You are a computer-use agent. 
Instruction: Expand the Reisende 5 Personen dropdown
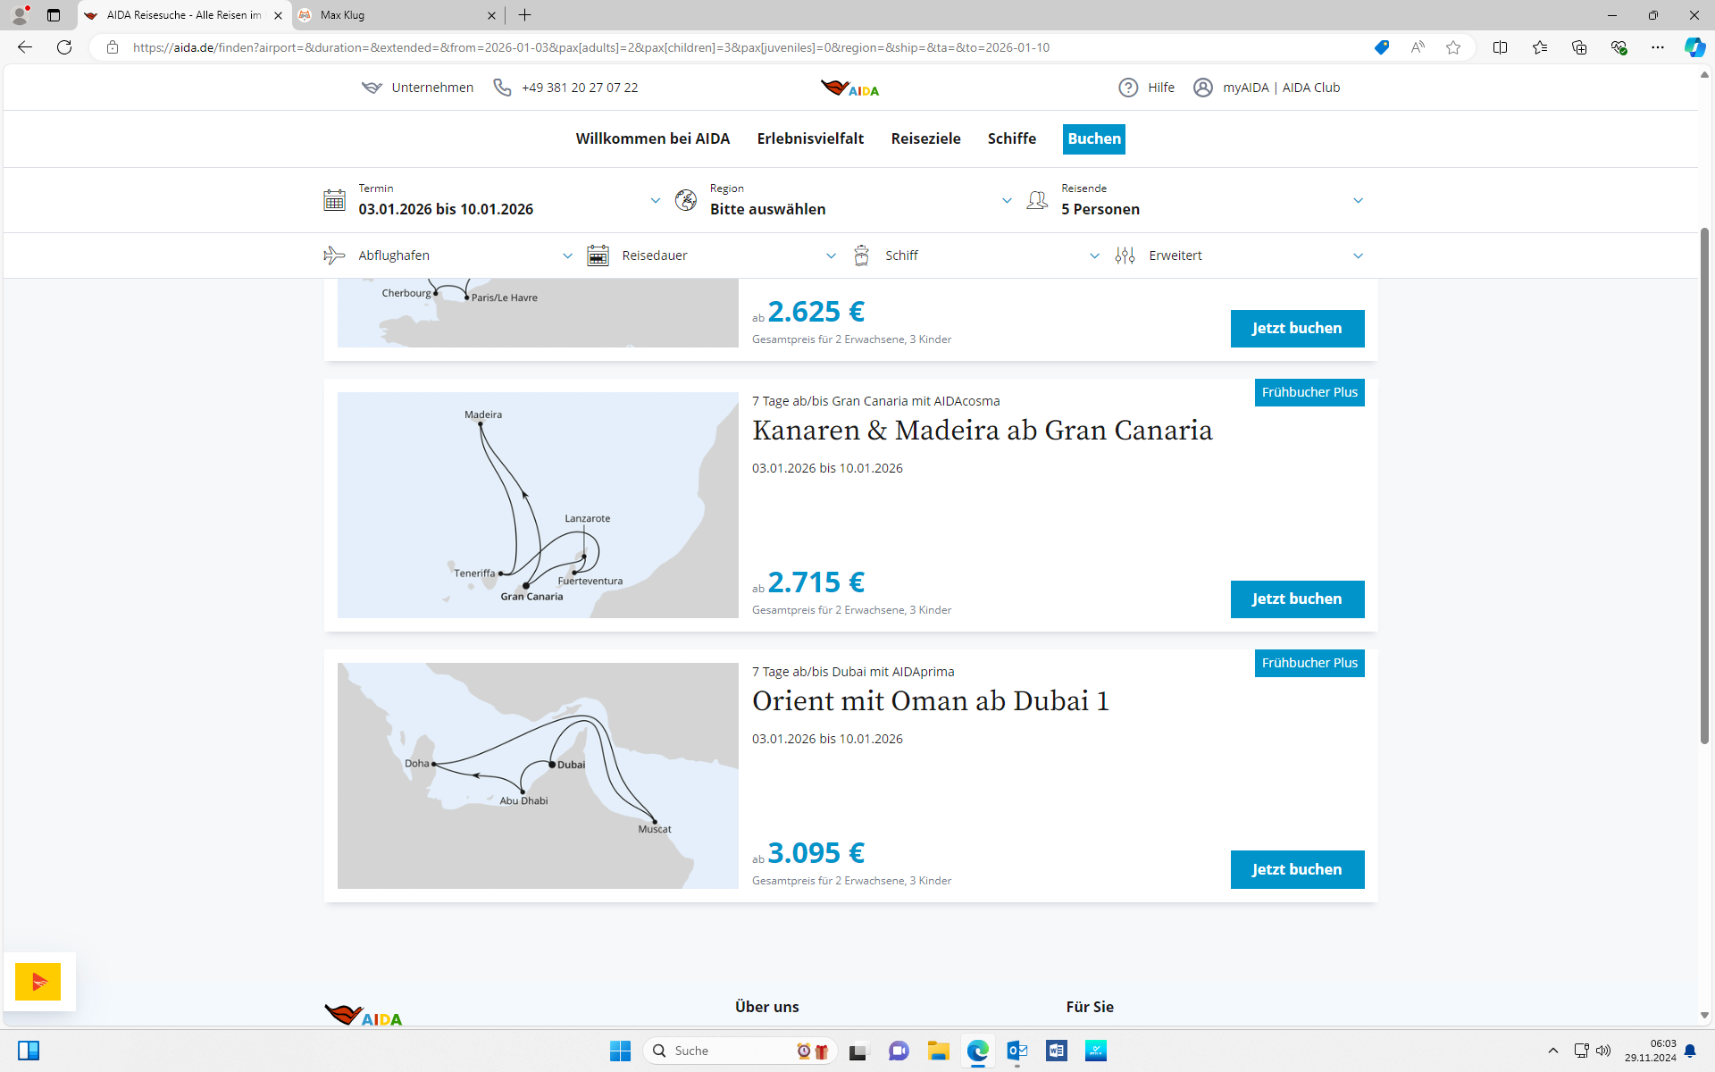point(1357,201)
